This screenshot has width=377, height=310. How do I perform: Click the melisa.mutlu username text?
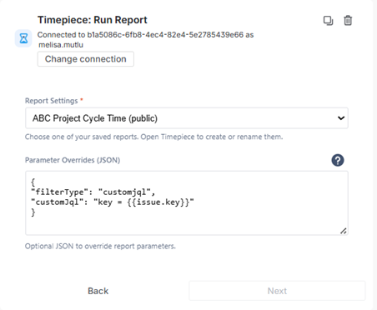61,45
